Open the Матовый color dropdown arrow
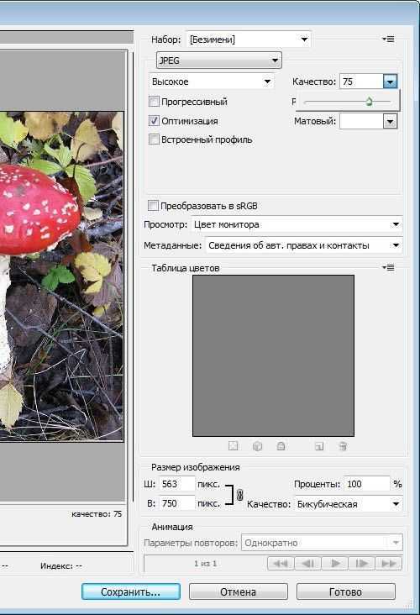Viewport: 420px width, 615px height. 391,121
